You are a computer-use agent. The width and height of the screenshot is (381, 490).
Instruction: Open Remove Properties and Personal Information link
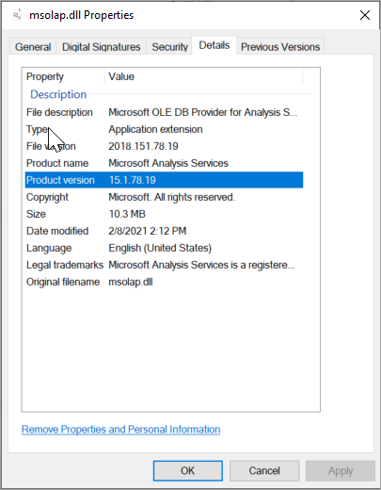click(x=120, y=430)
